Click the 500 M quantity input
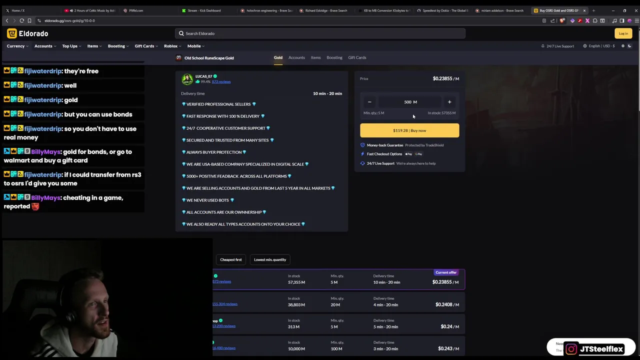The image size is (640, 360). point(409,102)
